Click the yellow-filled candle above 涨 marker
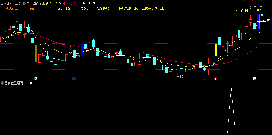This screenshot has height=135, width=272. [216, 50]
